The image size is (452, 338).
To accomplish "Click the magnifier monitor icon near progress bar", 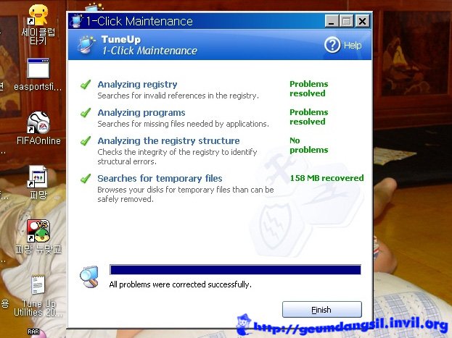I will [89, 276].
